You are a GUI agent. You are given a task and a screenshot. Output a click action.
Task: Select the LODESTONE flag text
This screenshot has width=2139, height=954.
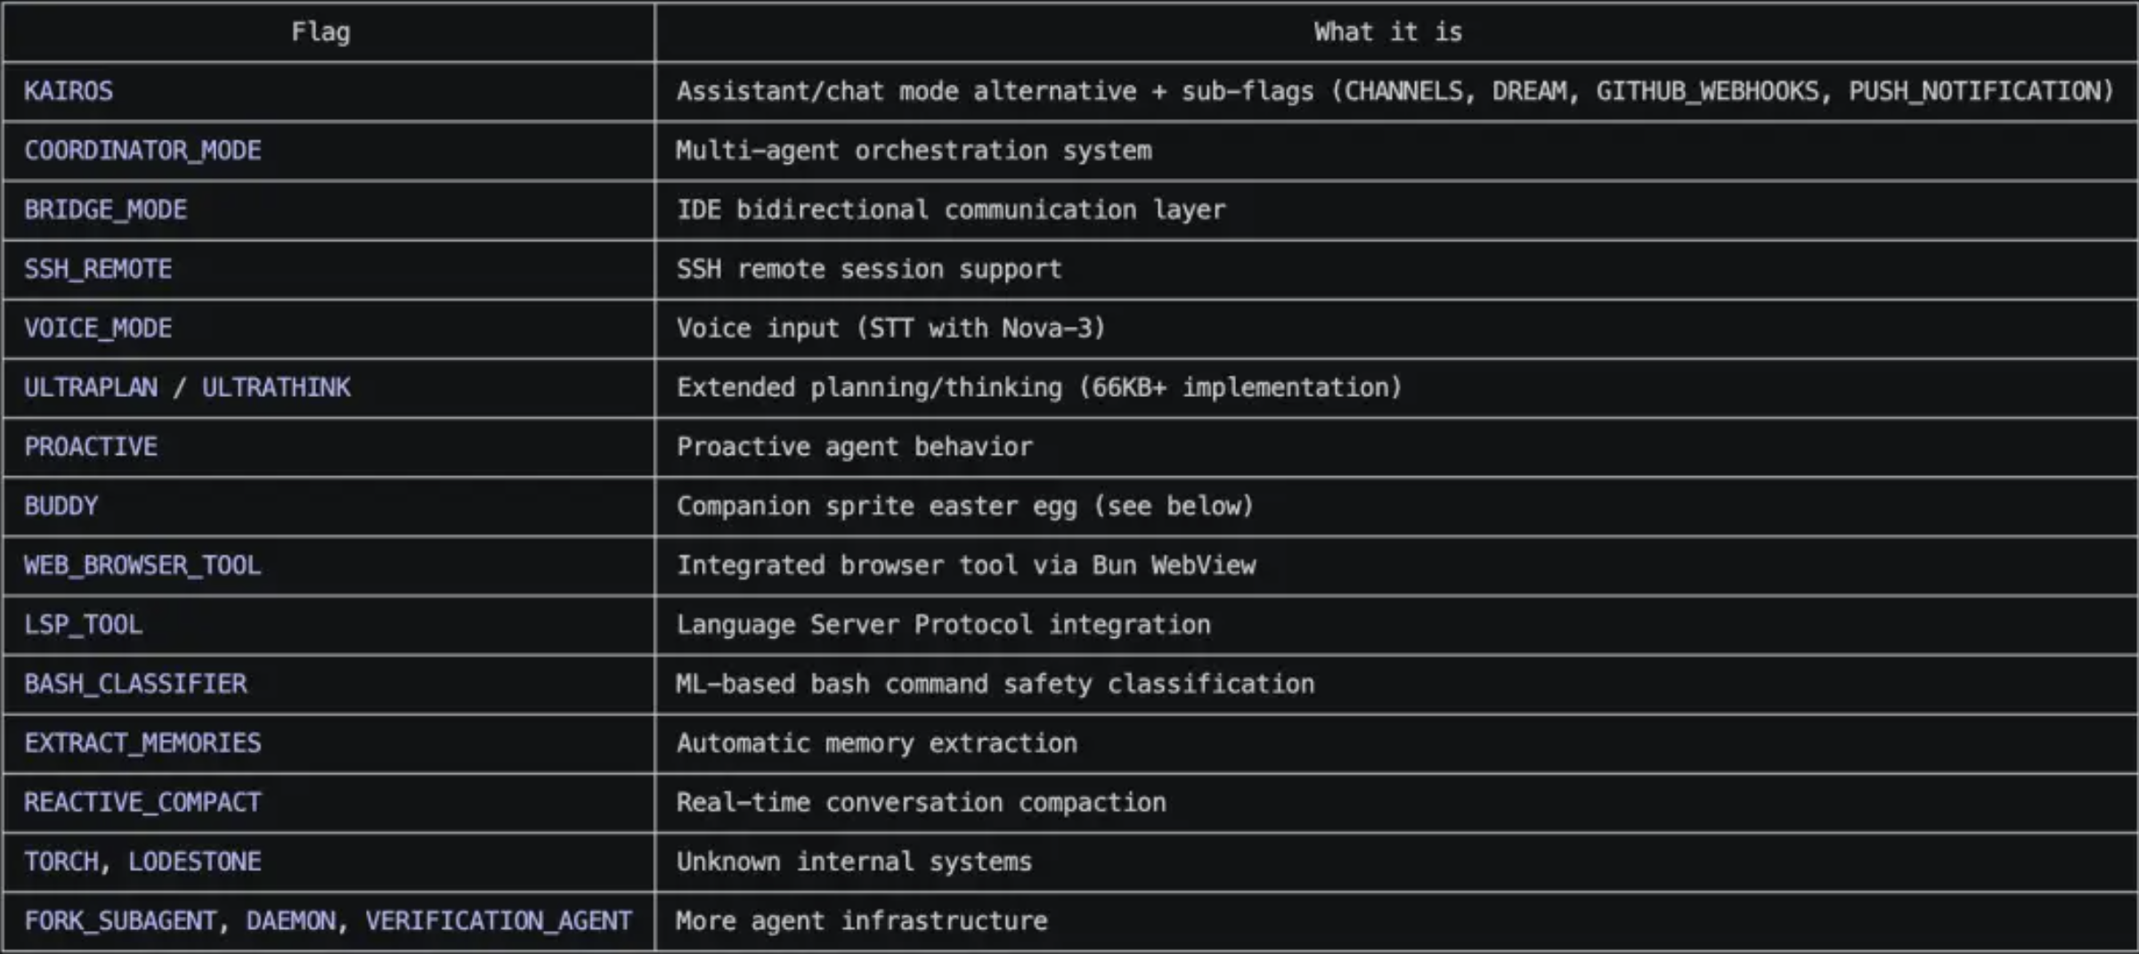pyautogui.click(x=195, y=861)
